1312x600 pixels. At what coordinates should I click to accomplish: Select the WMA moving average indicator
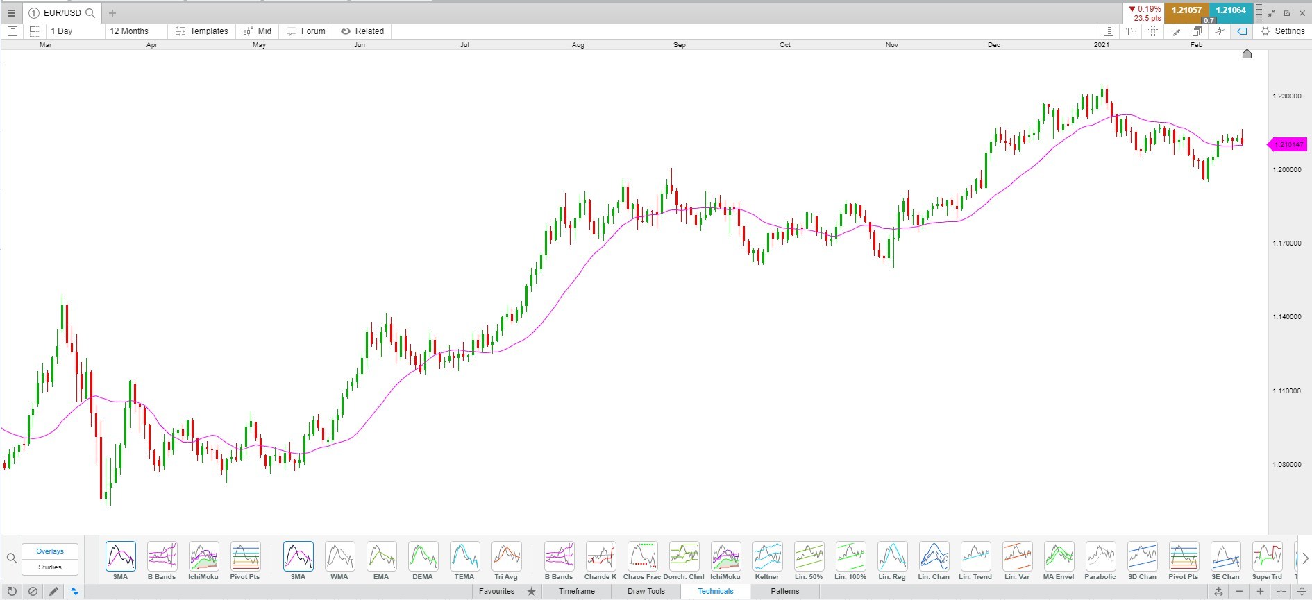(x=339, y=560)
